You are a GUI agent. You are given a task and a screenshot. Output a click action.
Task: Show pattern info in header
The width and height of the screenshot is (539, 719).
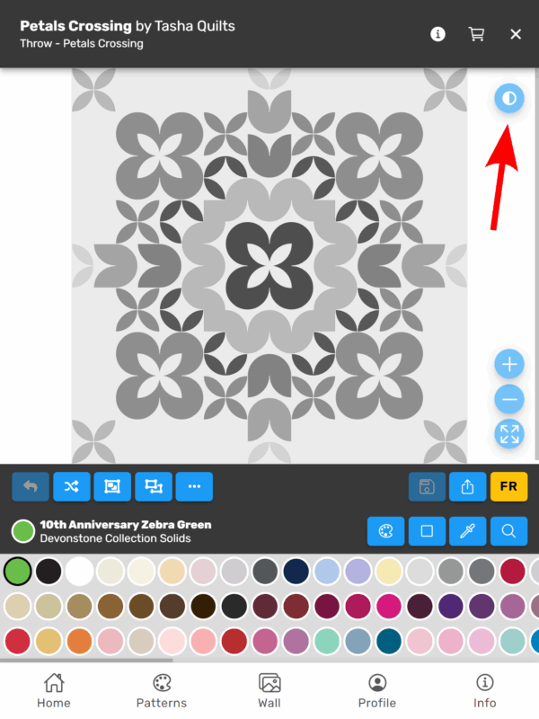point(437,34)
